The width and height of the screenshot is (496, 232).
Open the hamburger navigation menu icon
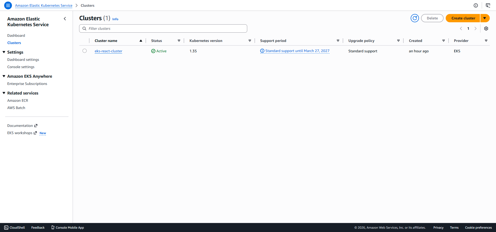pyautogui.click(x=8, y=5)
